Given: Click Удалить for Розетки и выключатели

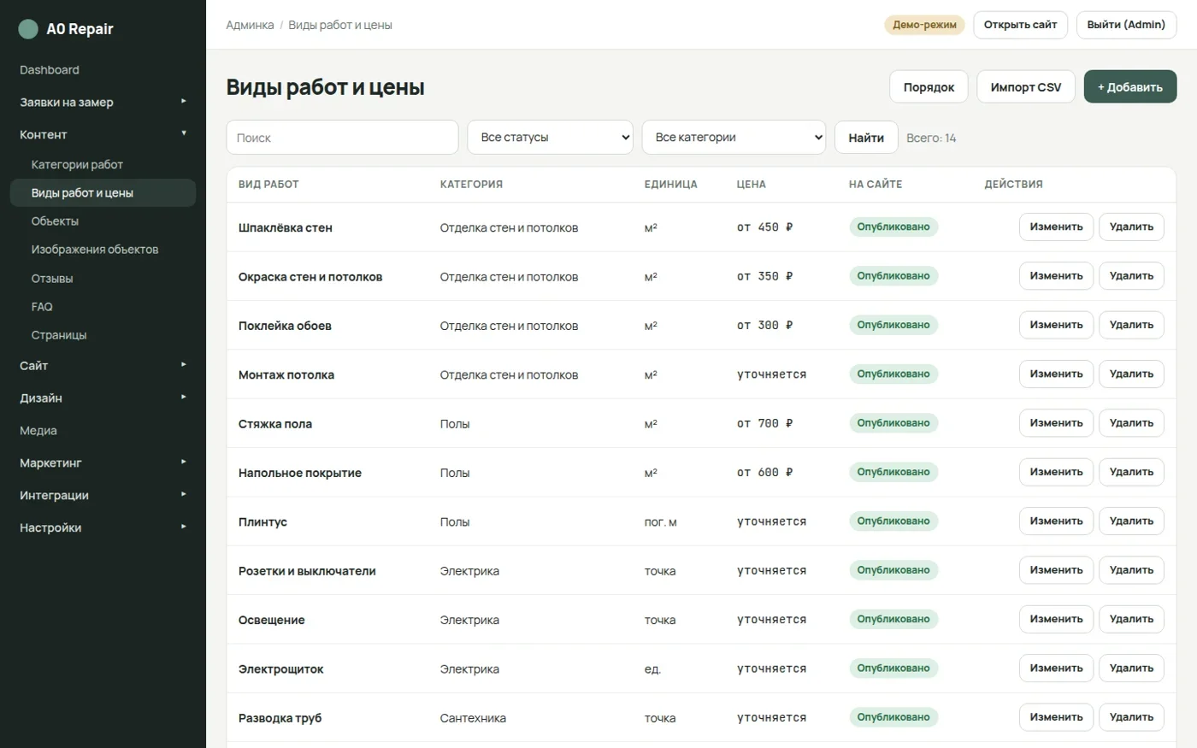Looking at the screenshot, I should [1131, 570].
